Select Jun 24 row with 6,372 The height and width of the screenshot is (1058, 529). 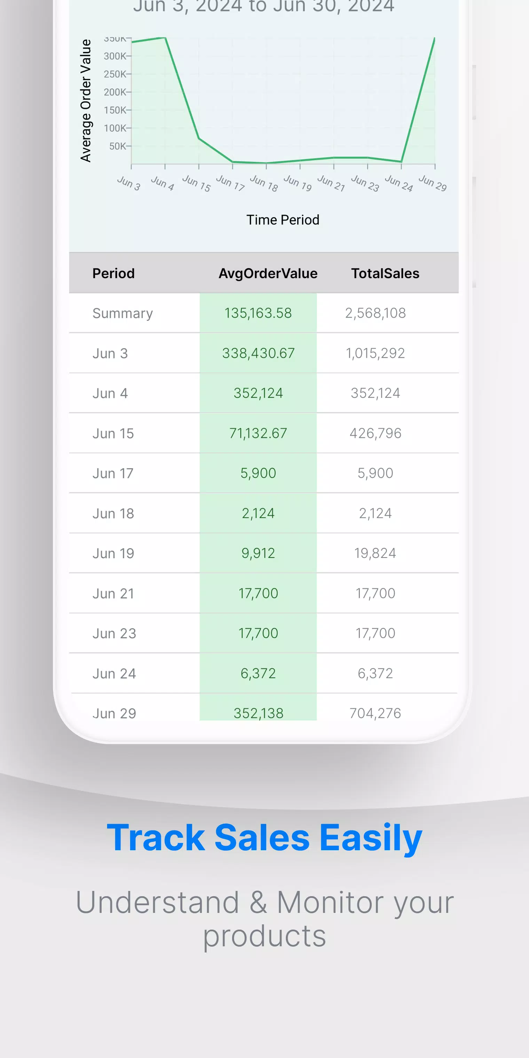[x=264, y=673]
